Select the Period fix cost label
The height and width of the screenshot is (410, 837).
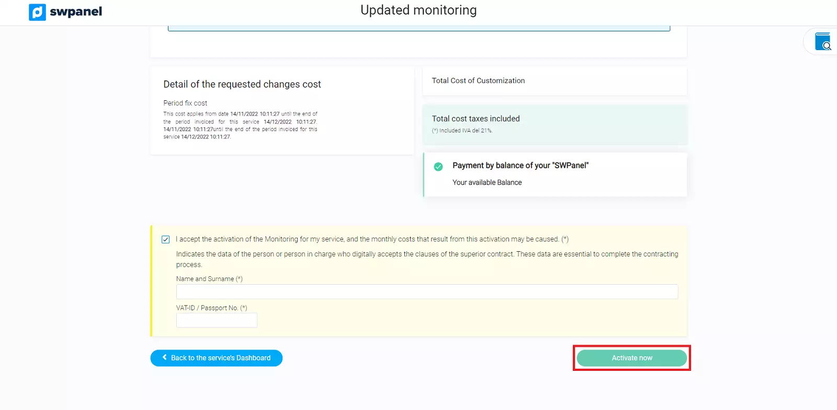point(185,103)
